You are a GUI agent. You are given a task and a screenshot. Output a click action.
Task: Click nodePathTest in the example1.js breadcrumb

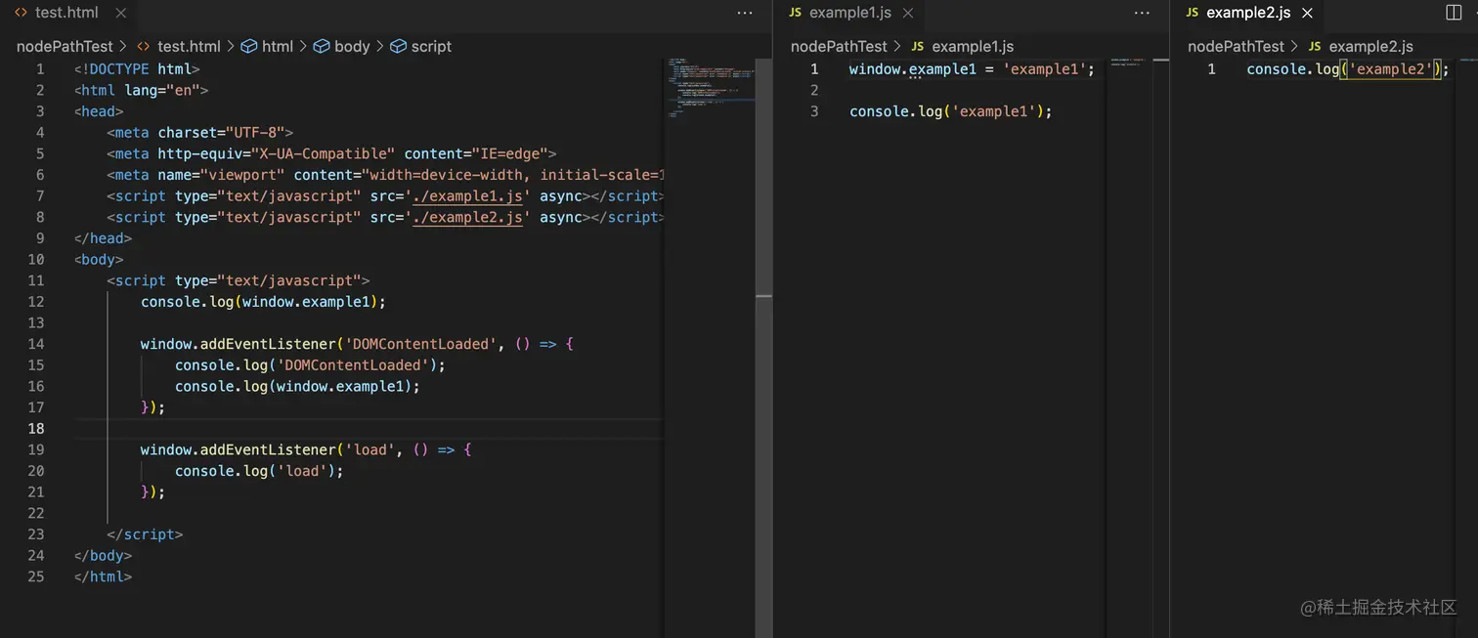tap(839, 46)
